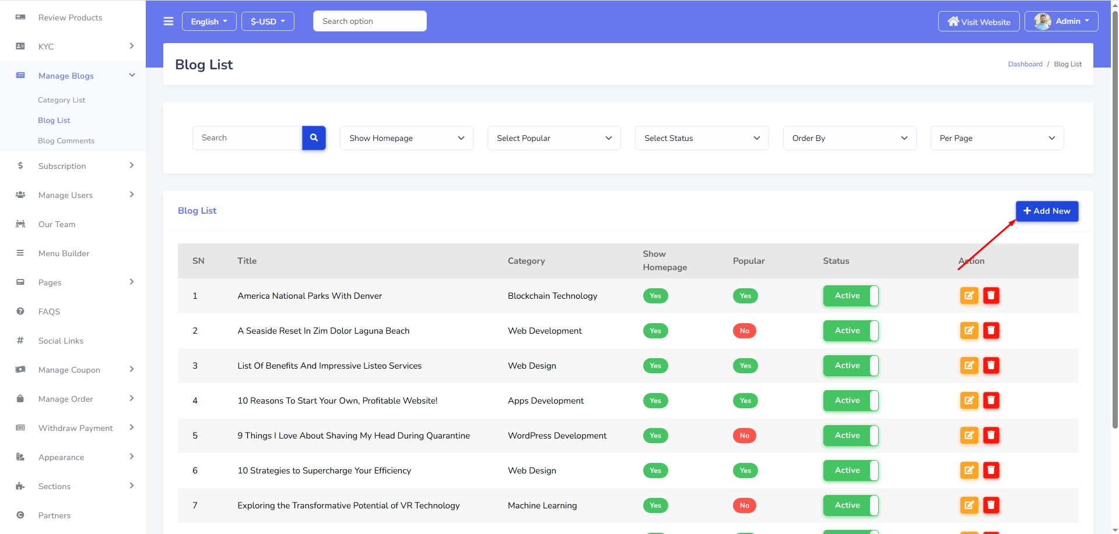Click the Menu Builder list icon
Viewport: 1119px width, 534px height.
click(x=20, y=253)
